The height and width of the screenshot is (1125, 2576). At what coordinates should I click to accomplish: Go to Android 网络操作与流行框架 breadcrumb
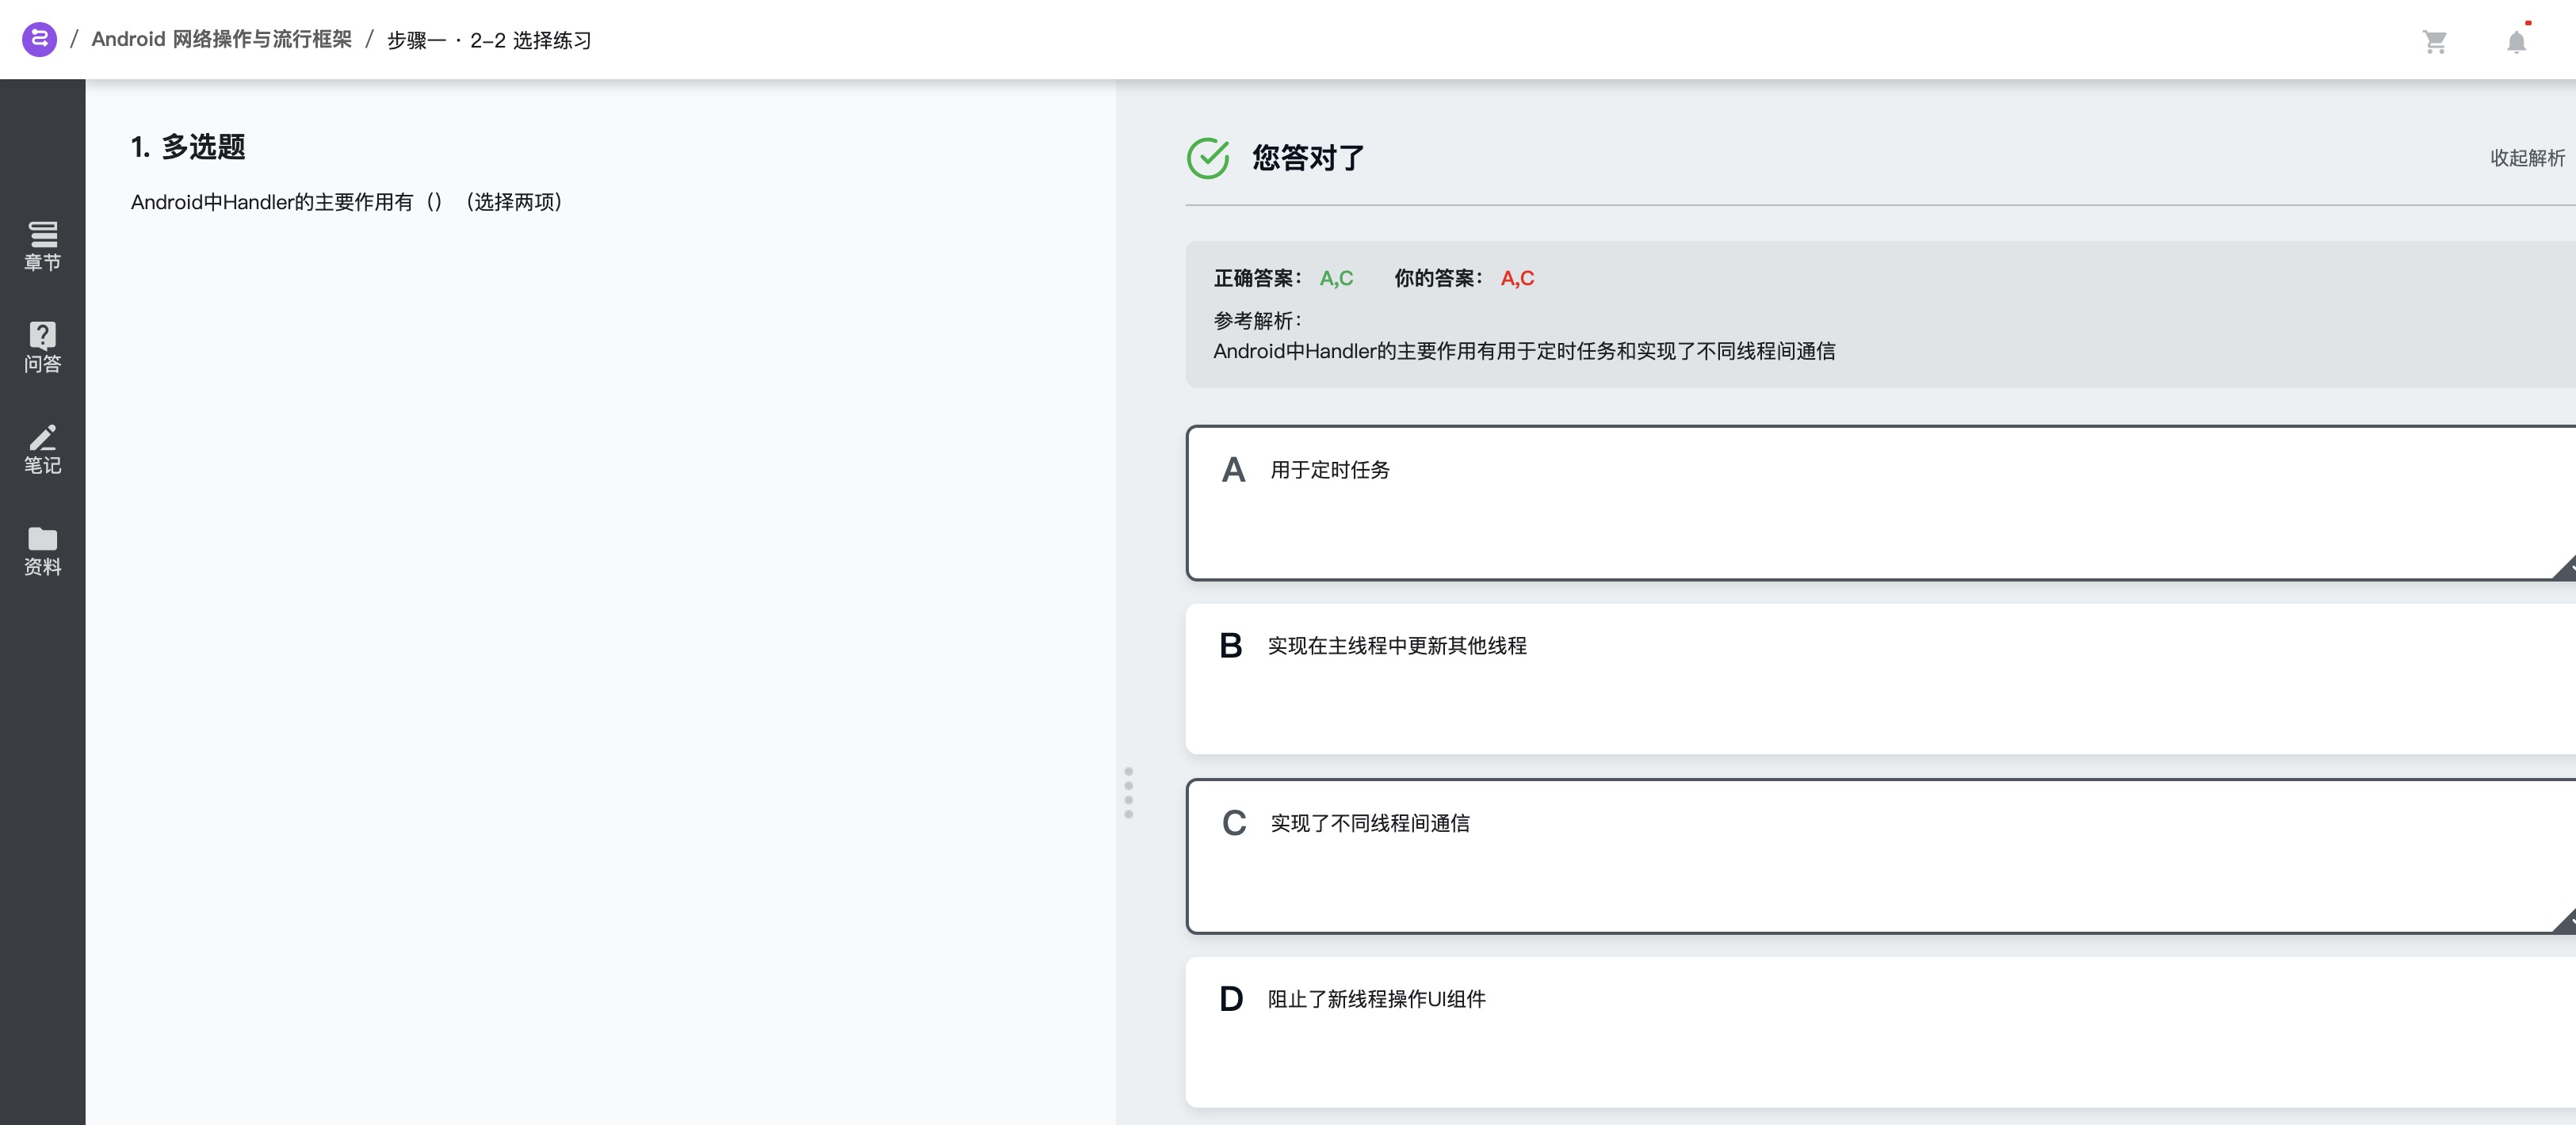[222, 40]
